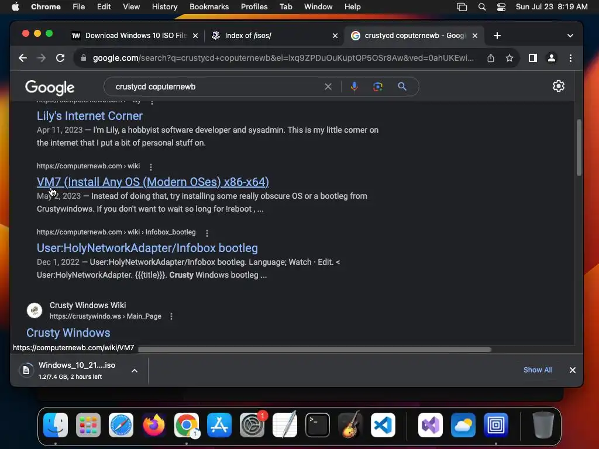Open Crusty Windows result link
The height and width of the screenshot is (449, 599).
(x=68, y=333)
